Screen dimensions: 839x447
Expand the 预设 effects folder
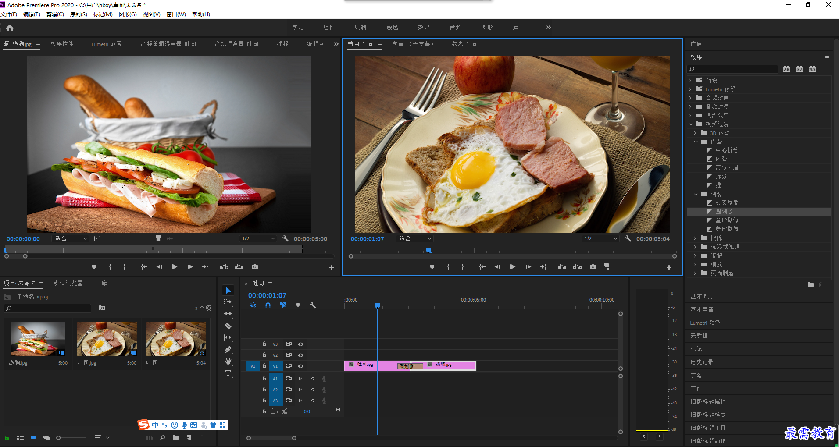[690, 81]
